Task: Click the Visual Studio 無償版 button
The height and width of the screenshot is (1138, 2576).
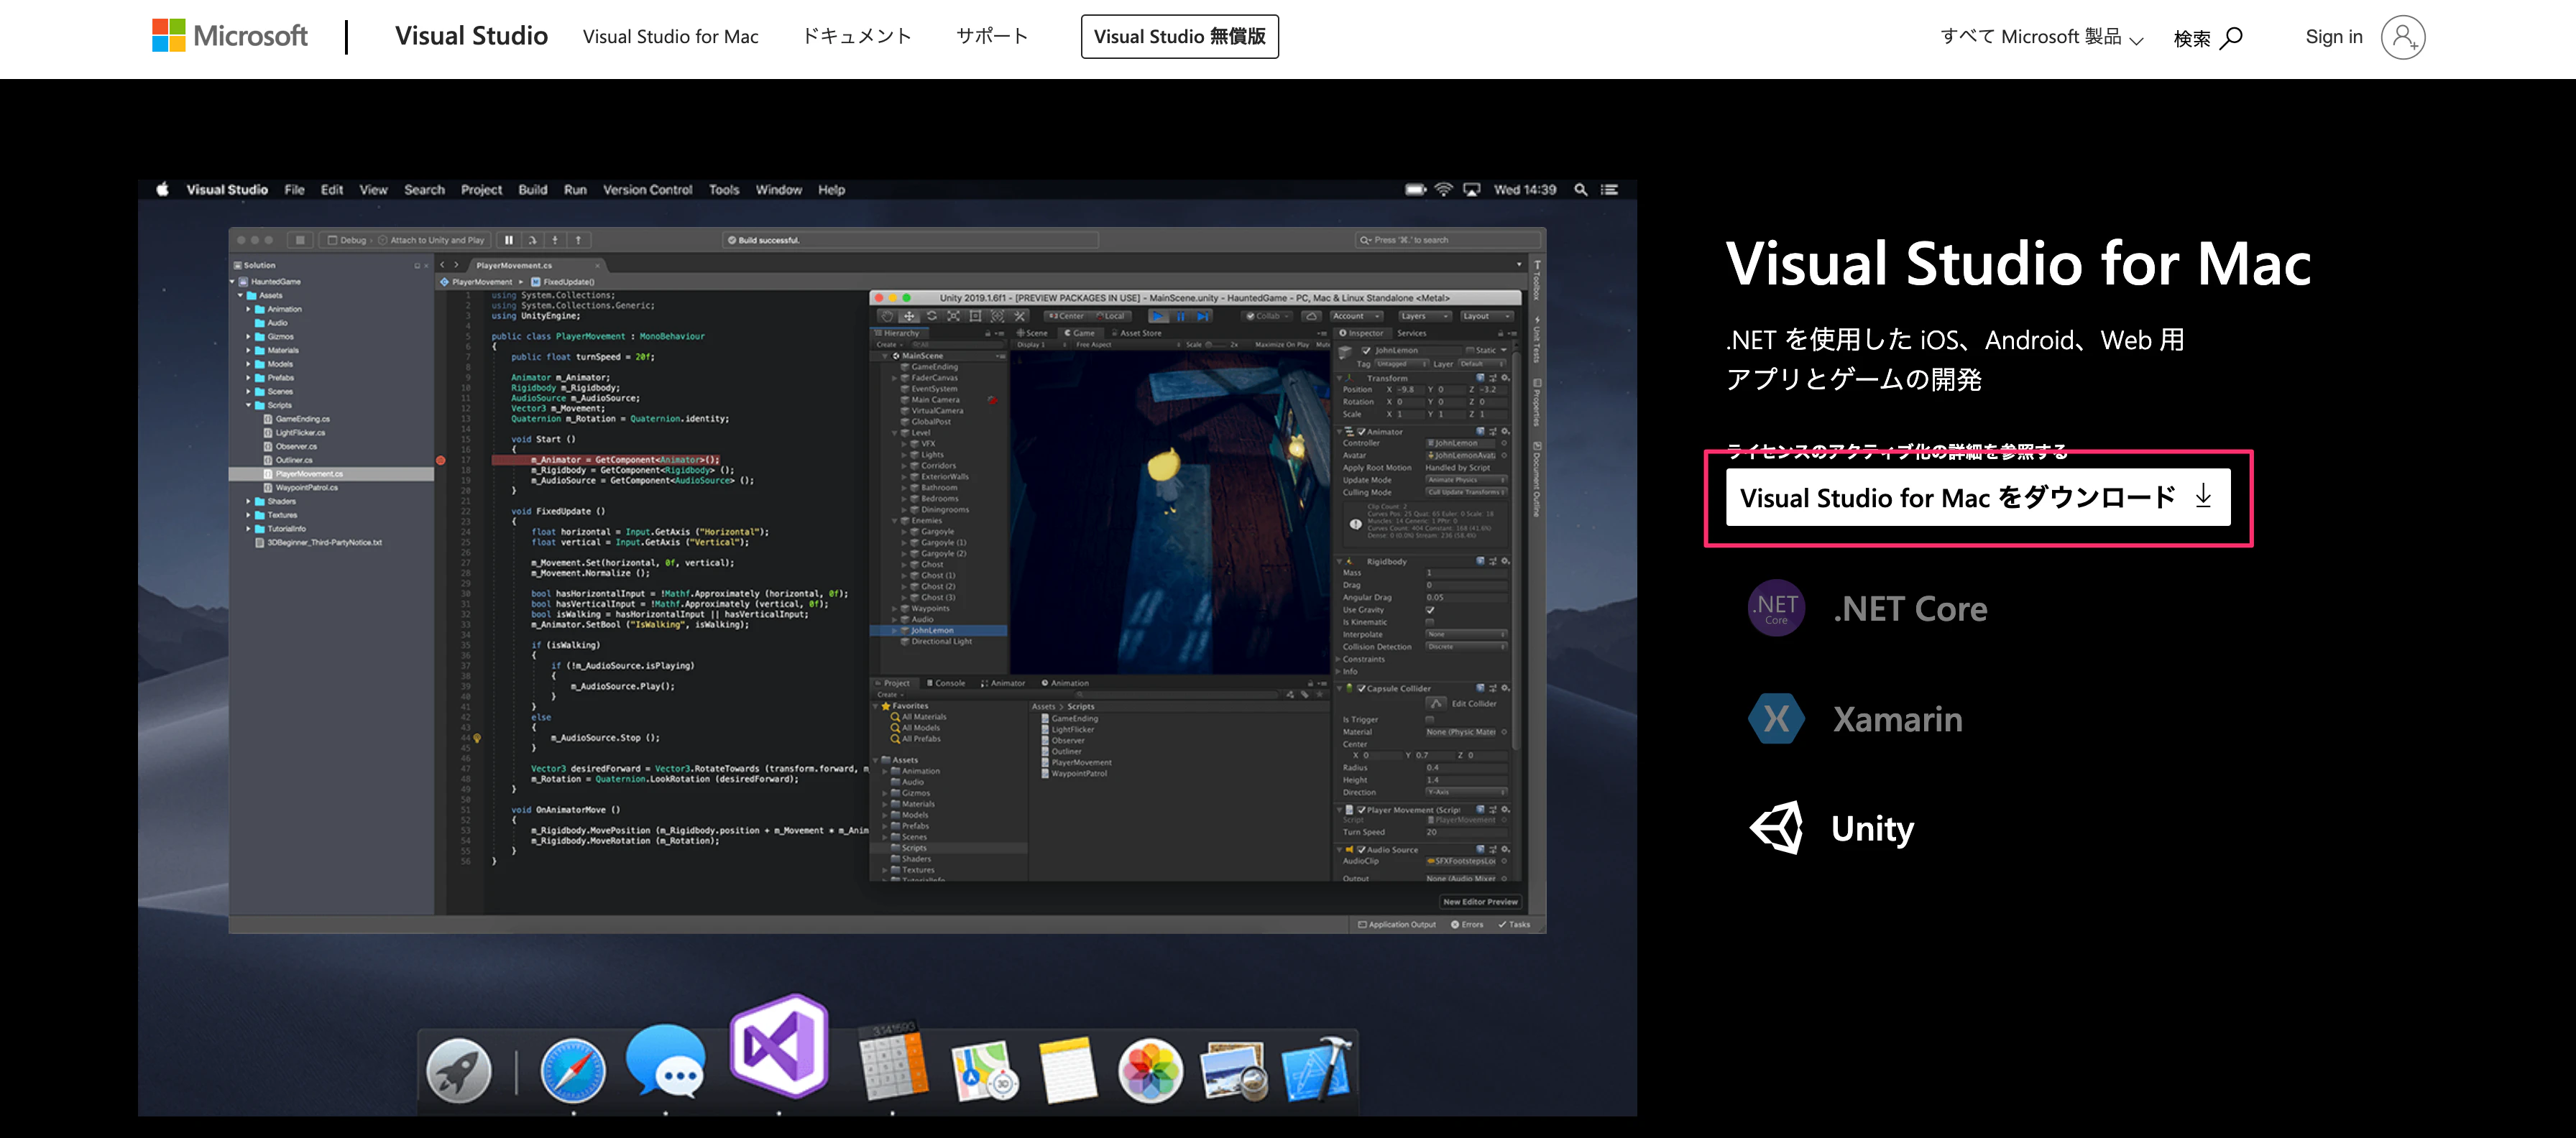Action: 1179,37
